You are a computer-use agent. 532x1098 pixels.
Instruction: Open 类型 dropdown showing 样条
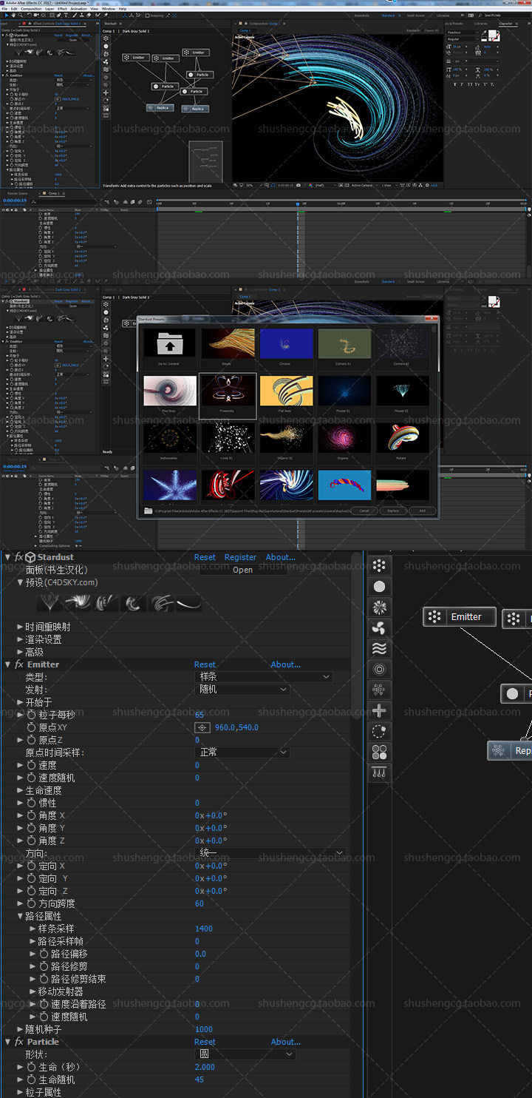pyautogui.click(x=264, y=677)
